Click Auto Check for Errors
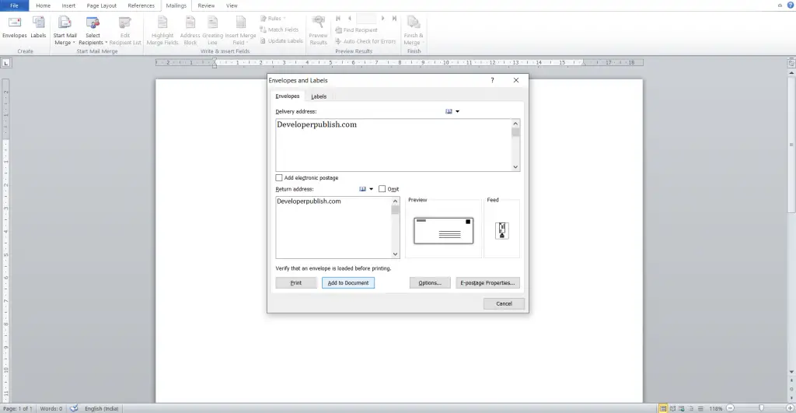Viewport: 796px width, 413px height. point(365,41)
